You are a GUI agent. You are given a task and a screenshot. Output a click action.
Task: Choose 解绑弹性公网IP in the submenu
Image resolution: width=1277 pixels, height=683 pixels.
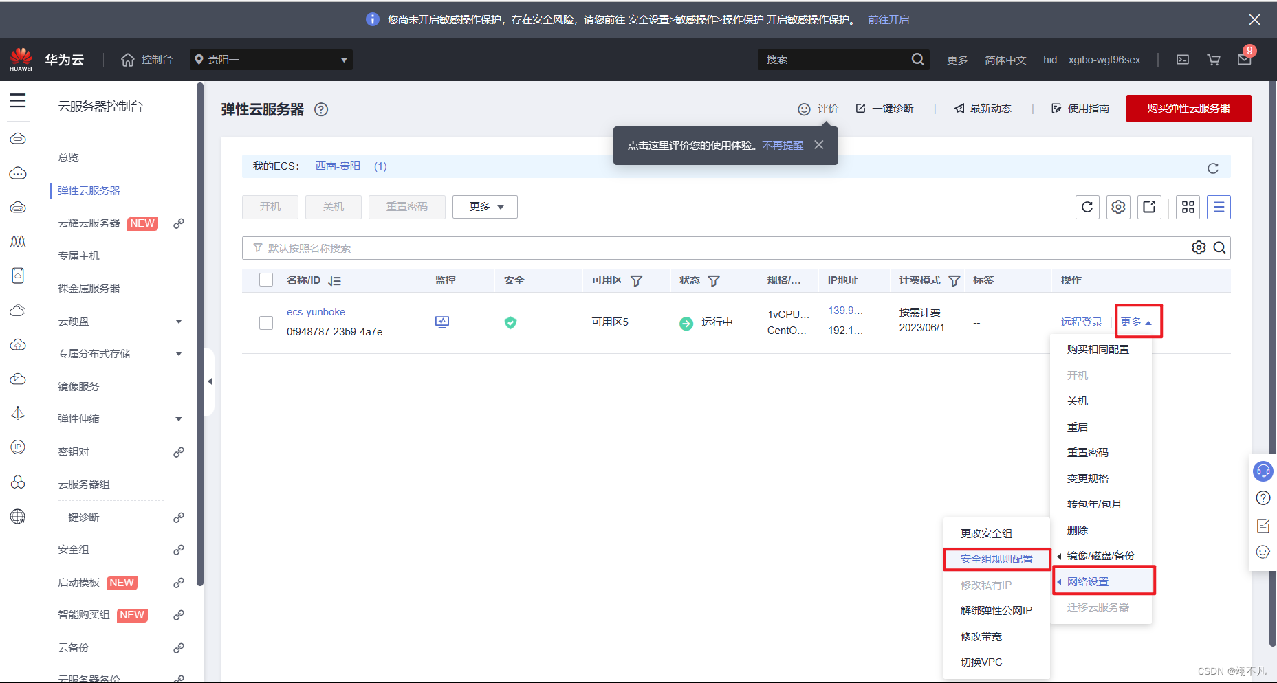click(996, 611)
